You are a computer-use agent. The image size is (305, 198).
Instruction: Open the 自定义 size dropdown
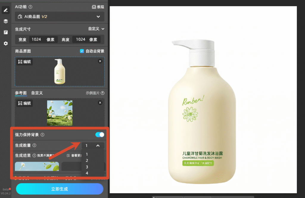pyautogui.click(x=96, y=29)
